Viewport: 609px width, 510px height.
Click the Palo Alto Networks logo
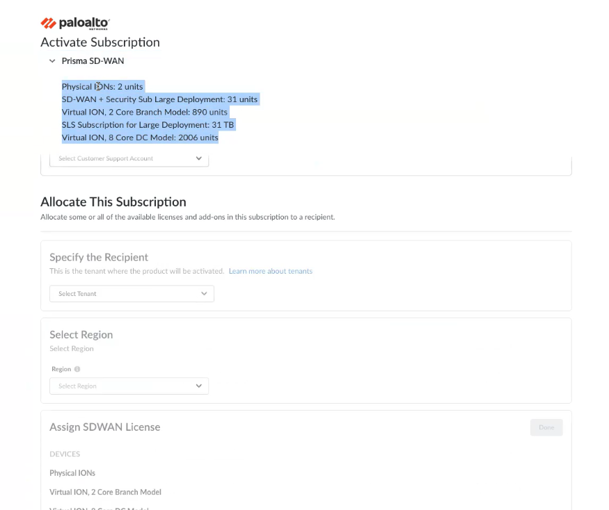click(75, 24)
